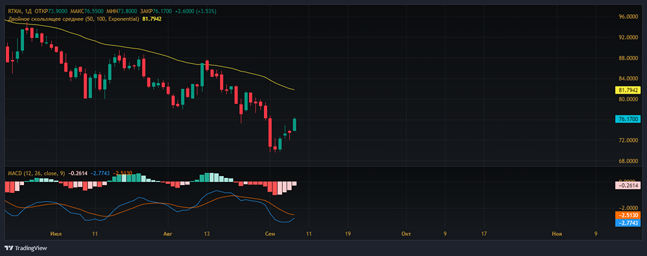Click blue MACD value −2.7743 in legend
Screen dimensions: 647x256
pos(100,173)
